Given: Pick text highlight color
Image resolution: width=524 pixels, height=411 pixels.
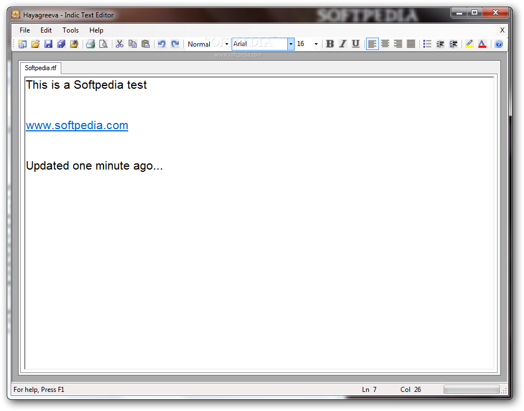Looking at the screenshot, I should tap(469, 44).
